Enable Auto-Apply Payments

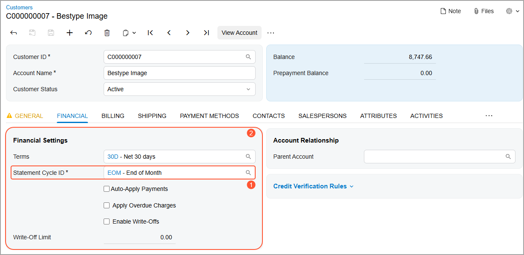pyautogui.click(x=107, y=189)
